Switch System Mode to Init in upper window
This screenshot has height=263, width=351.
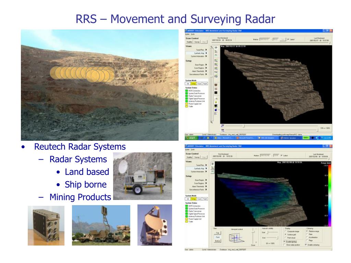[x=188, y=84]
